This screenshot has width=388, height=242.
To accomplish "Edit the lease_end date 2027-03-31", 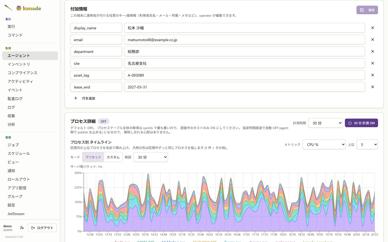I will coord(245,87).
